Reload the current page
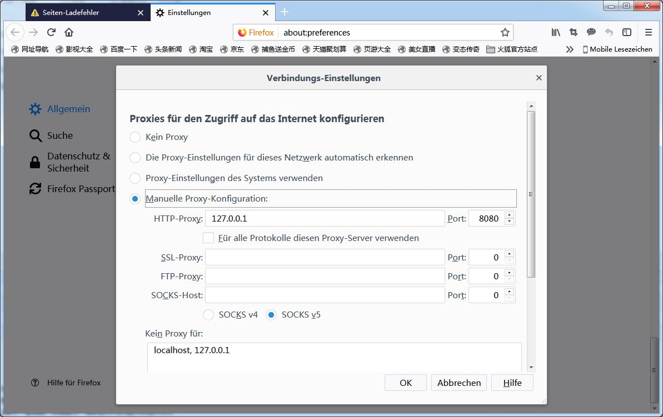Viewport: 663px width, 417px height. point(51,32)
